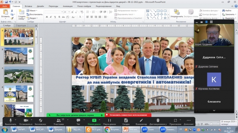Open the Раздел section dropdown
This screenshot has width=238, height=133.
pos(32,18)
